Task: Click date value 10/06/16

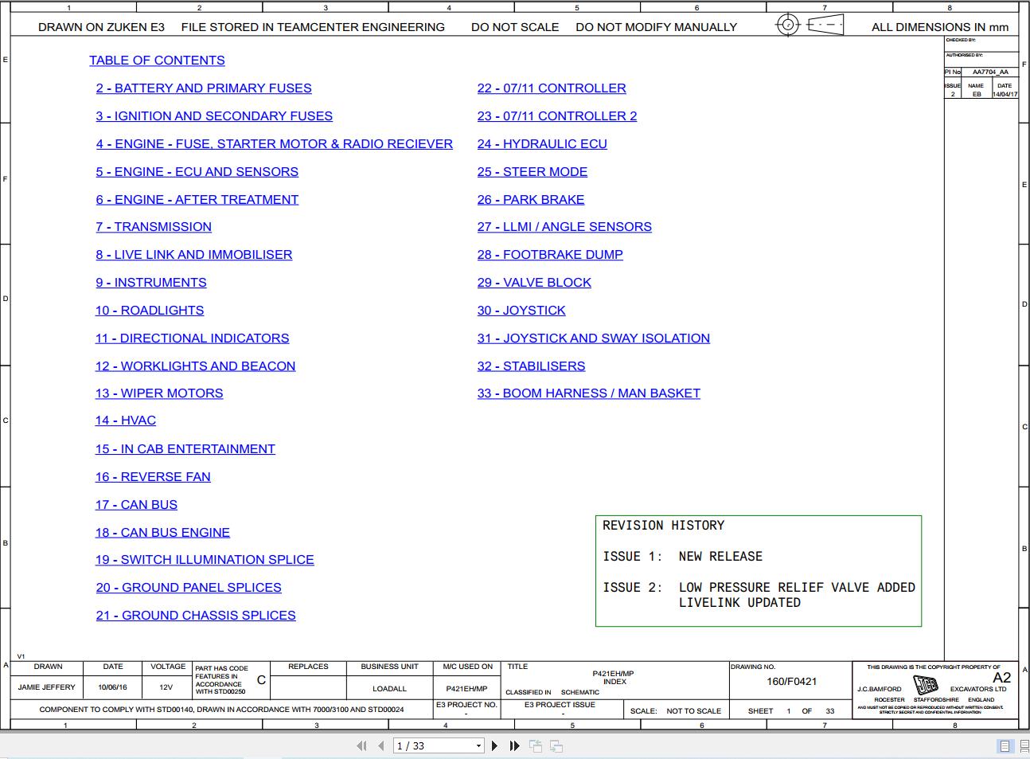Action: coord(113,687)
